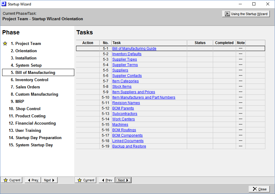
Task: Open the Linked Documents task
Action: tap(128, 141)
